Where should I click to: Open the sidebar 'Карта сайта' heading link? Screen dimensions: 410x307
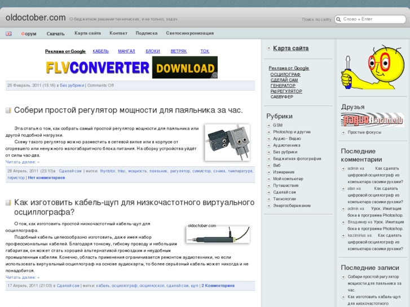pos(291,48)
